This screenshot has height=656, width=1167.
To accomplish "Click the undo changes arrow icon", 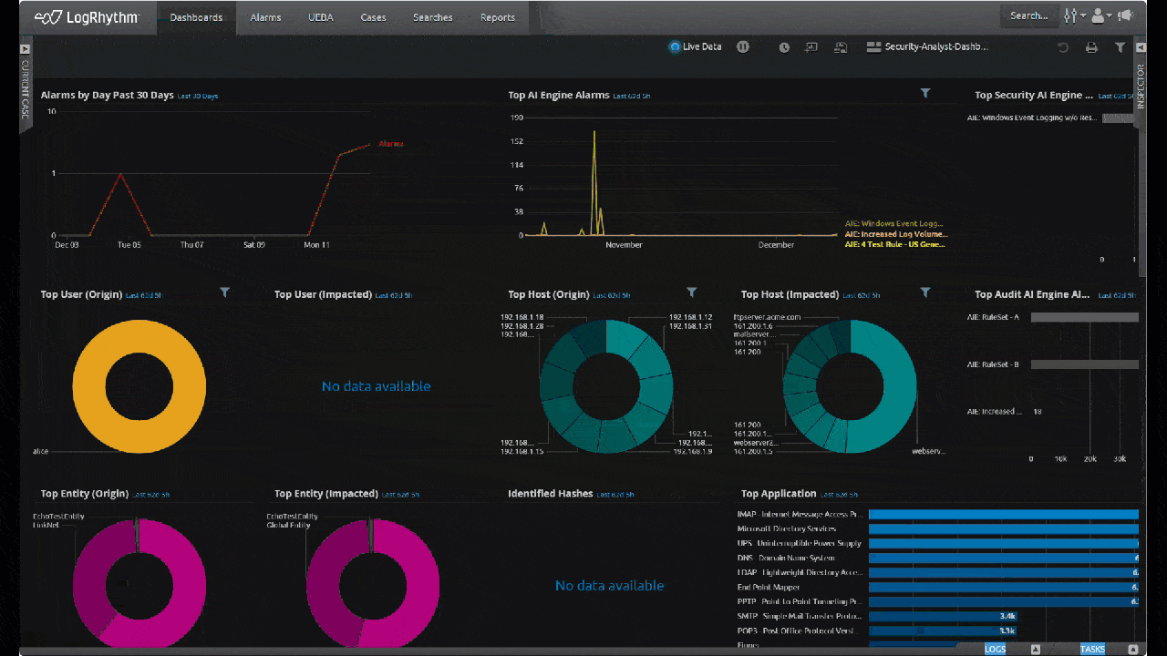I will point(1061,46).
